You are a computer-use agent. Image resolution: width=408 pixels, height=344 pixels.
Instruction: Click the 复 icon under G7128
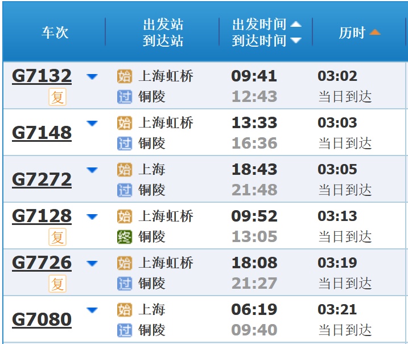point(57,237)
